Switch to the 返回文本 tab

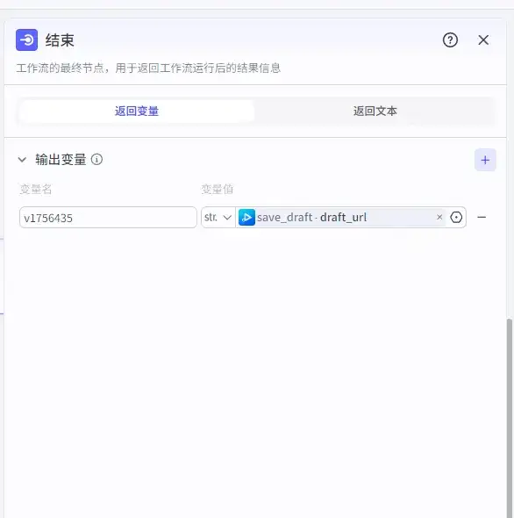[x=375, y=112]
